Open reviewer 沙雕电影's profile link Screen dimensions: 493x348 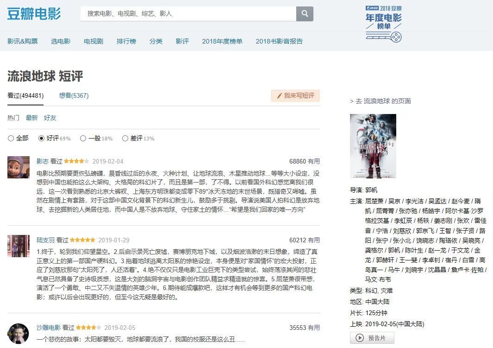49,328
